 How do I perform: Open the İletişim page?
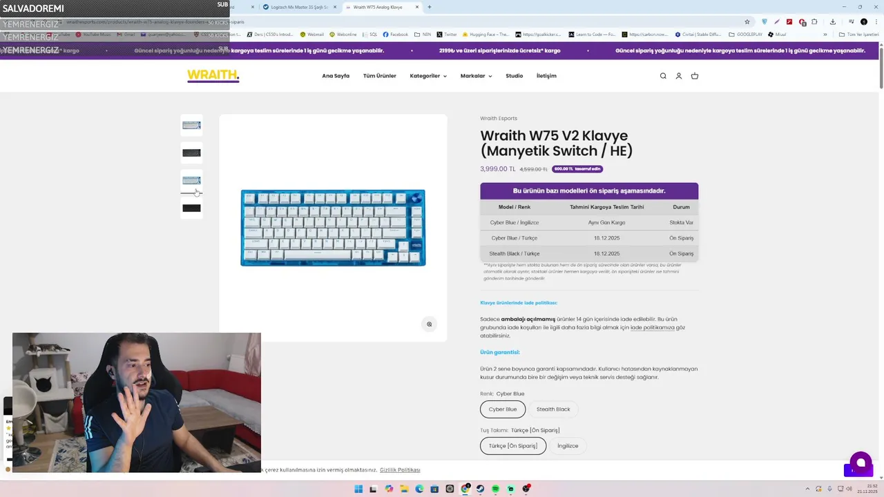pos(546,76)
